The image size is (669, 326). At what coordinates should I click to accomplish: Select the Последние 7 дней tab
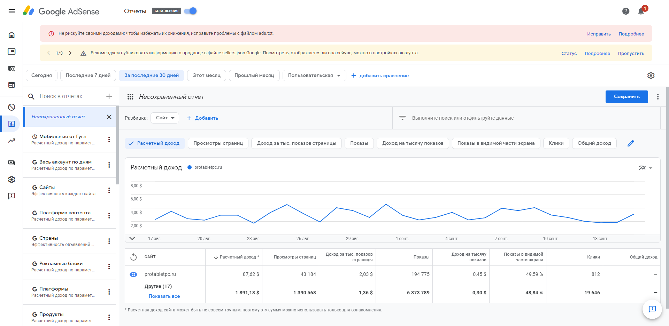pyautogui.click(x=88, y=75)
